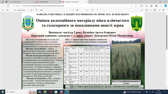Click the vertical scrollbar thumb
The height and width of the screenshot is (94, 168).
tap(167, 32)
